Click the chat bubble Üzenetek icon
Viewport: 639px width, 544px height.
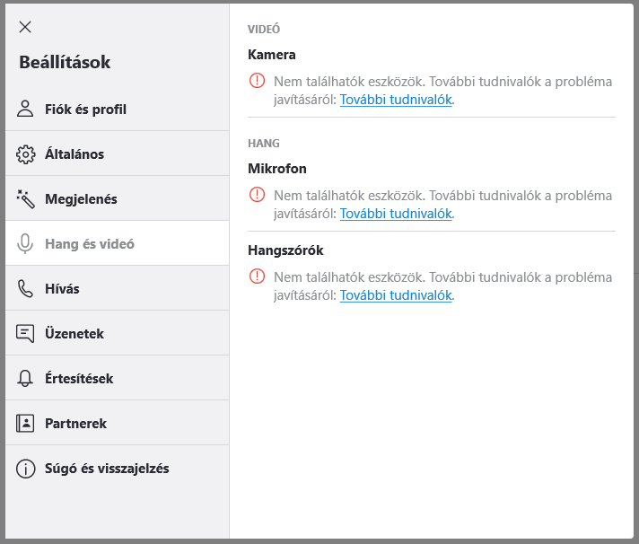[x=25, y=333]
